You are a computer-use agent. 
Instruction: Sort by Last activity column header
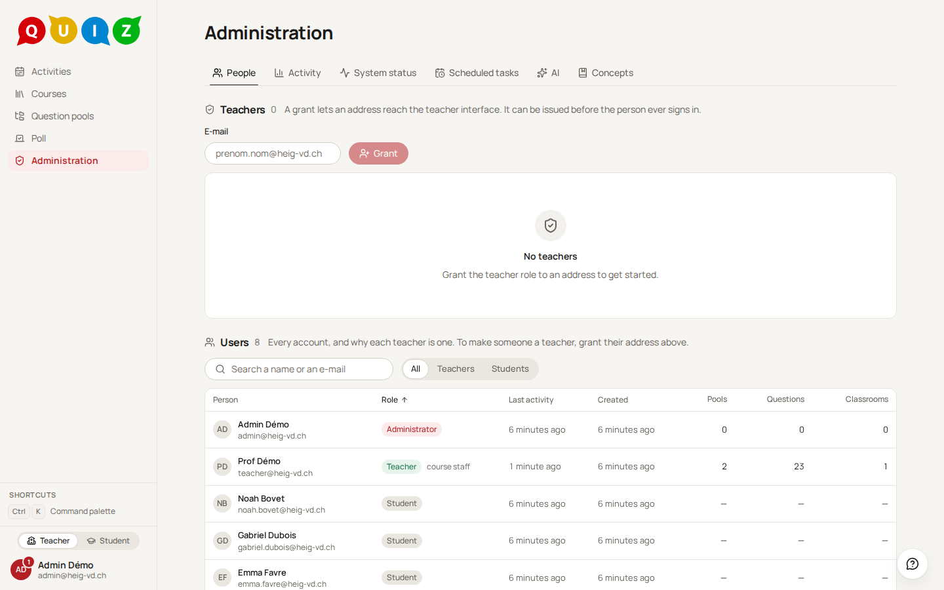(531, 400)
